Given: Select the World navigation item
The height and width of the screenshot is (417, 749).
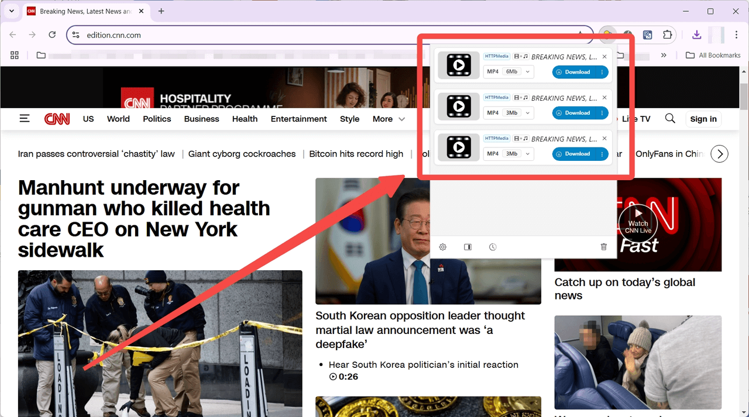Looking at the screenshot, I should point(118,119).
